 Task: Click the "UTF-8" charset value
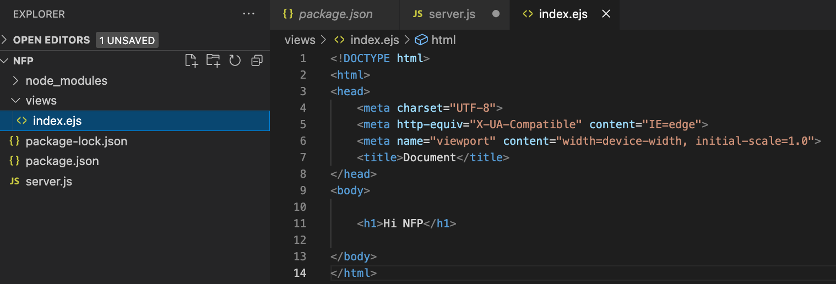click(474, 108)
